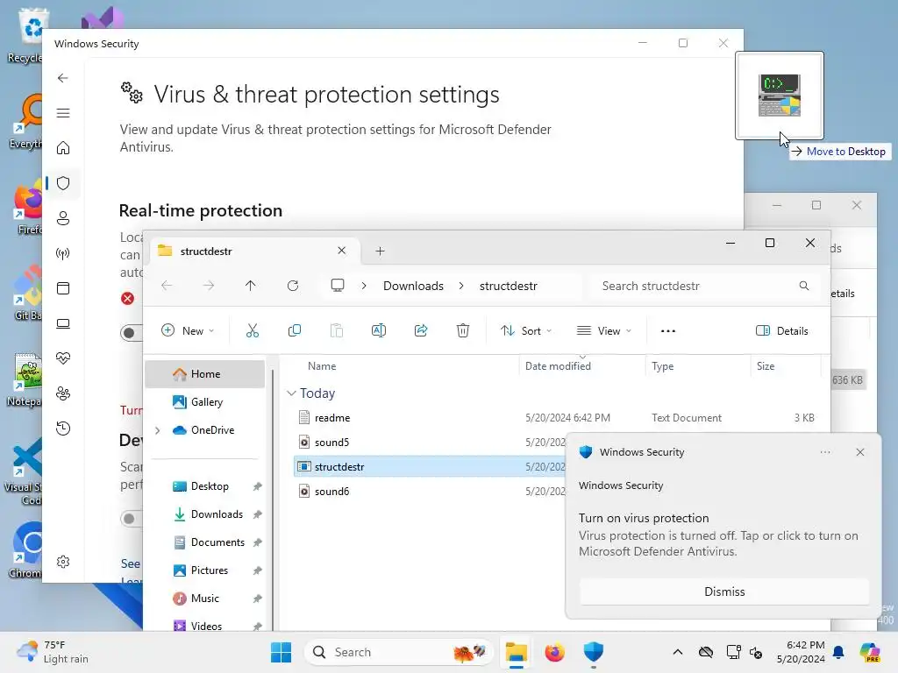This screenshot has width=898, height=673.
Task: Toggle the Details pane button
Action: pyautogui.click(x=781, y=330)
